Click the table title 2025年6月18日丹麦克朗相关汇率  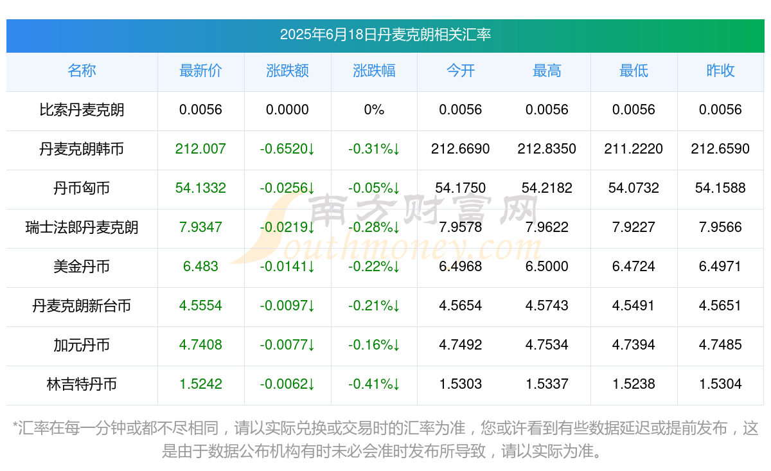tap(385, 35)
